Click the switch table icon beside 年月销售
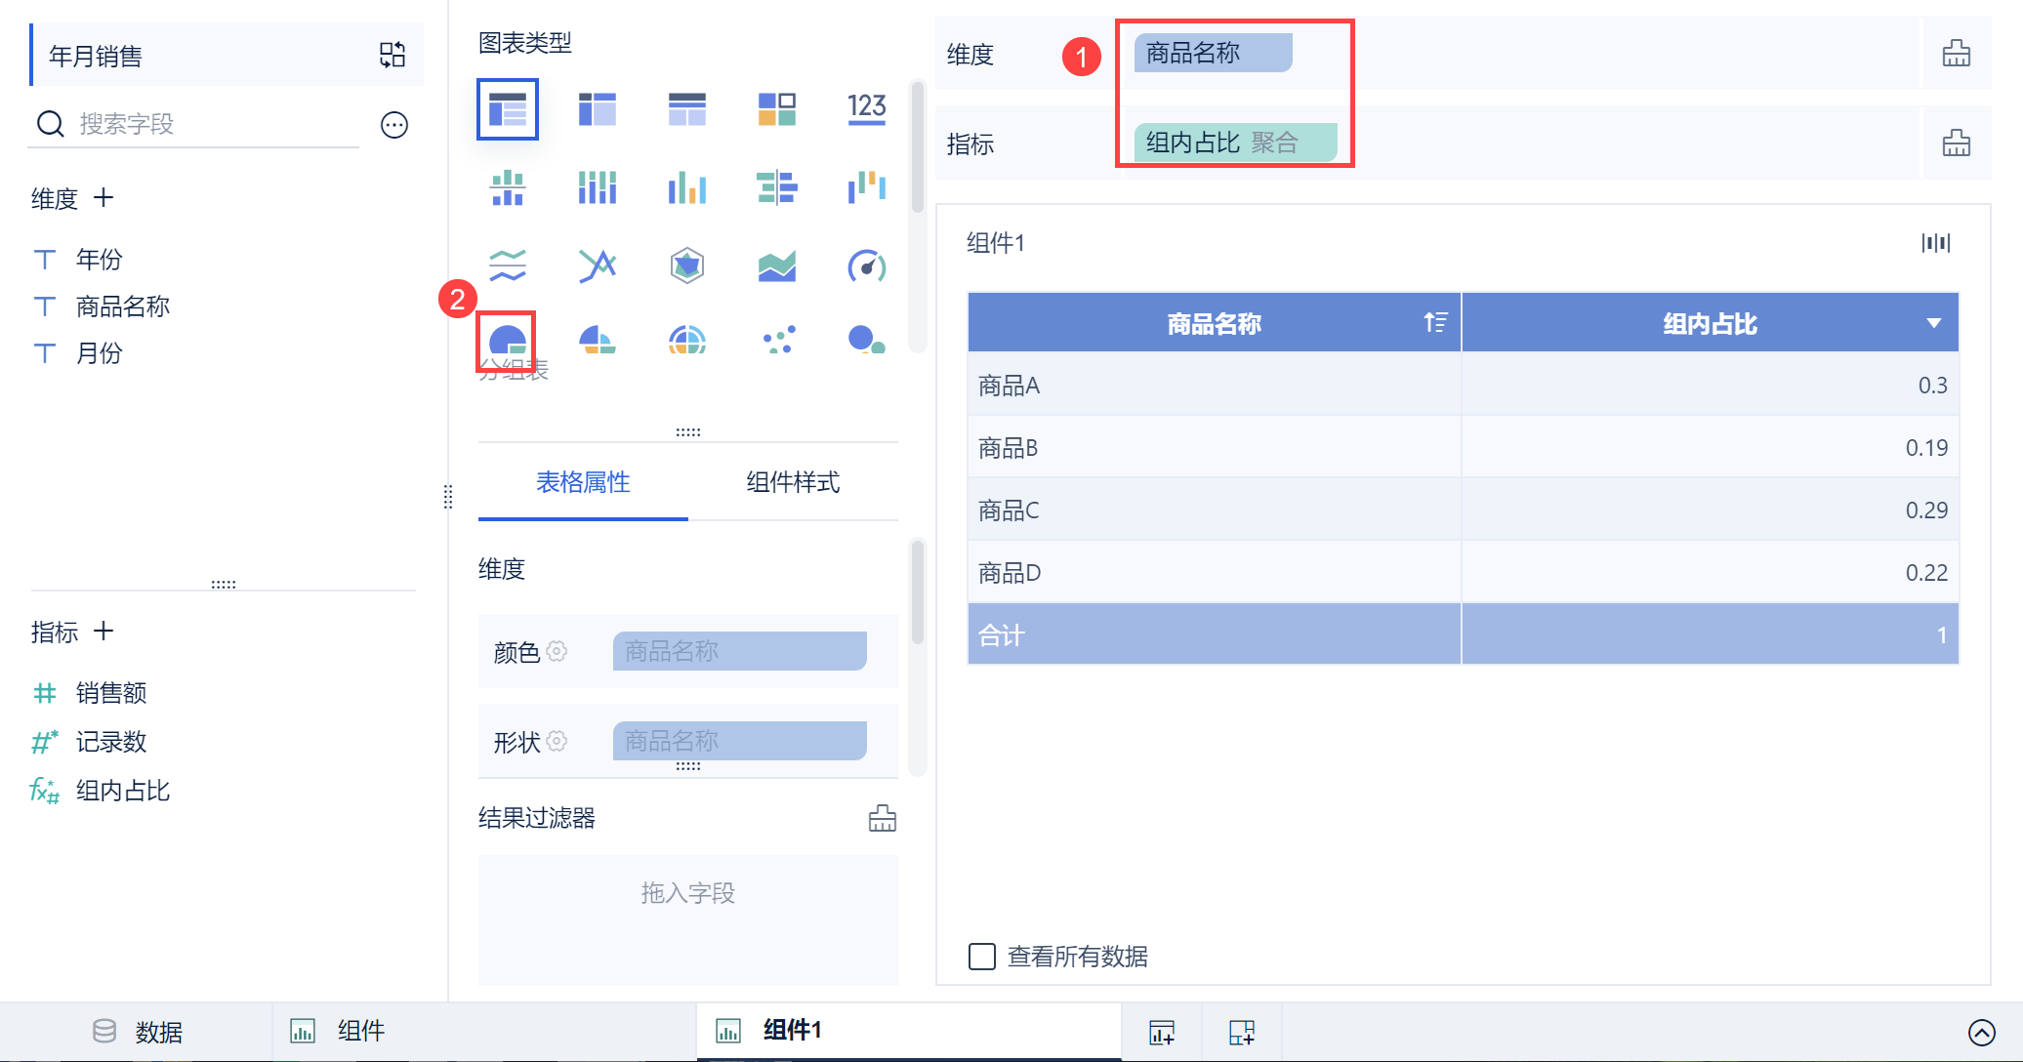The image size is (2023, 1062). [392, 55]
